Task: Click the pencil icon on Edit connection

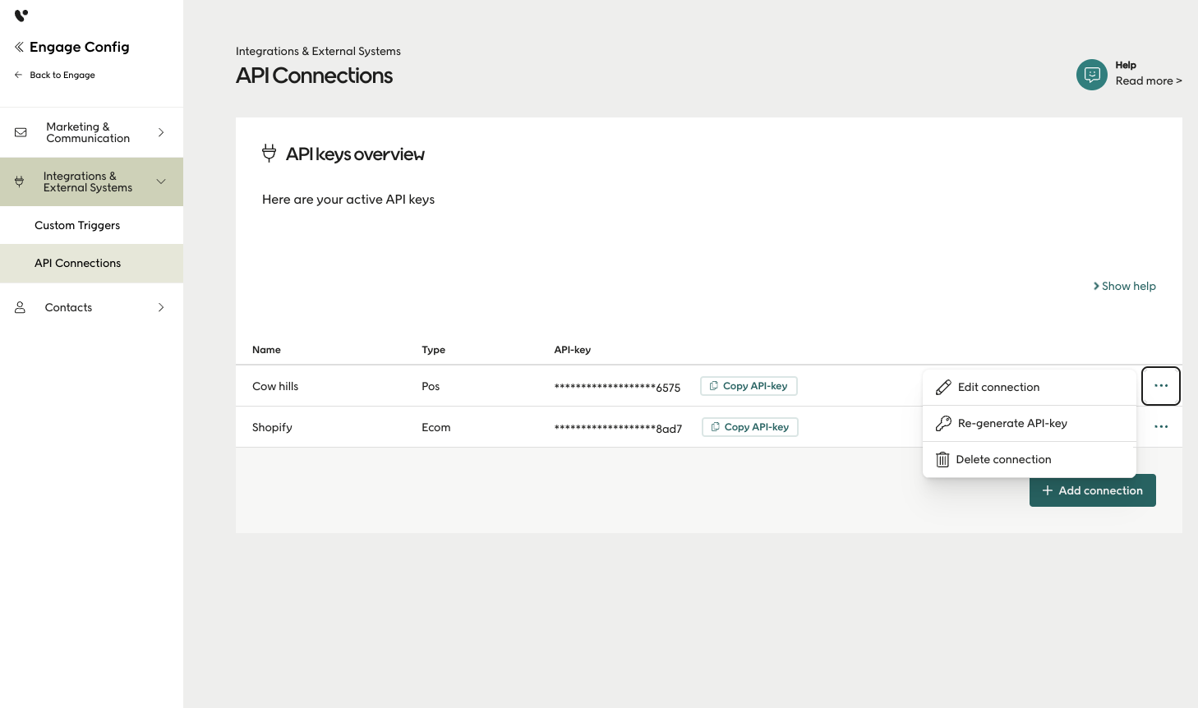Action: click(x=943, y=386)
